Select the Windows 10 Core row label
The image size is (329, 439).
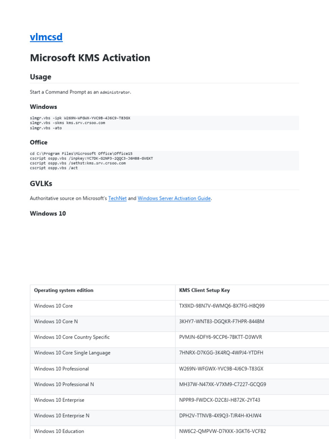54,306
